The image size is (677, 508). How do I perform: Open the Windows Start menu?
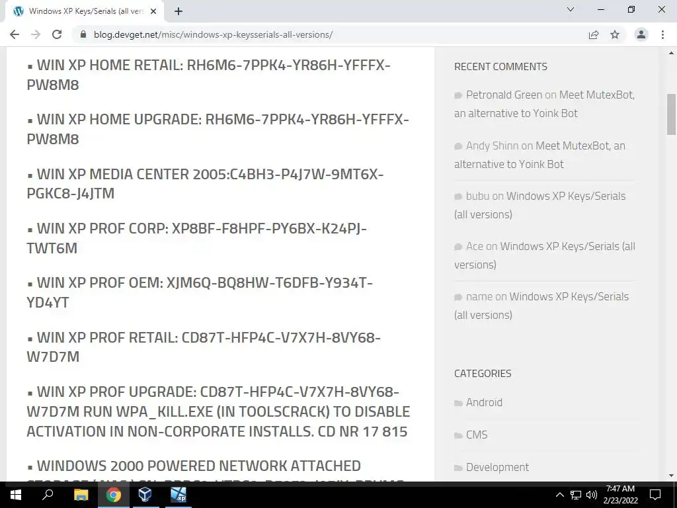coord(16,495)
